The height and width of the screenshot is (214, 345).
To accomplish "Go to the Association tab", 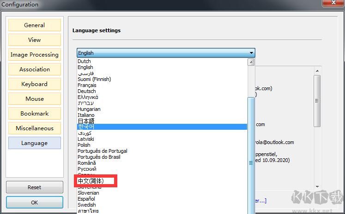I will click(35, 69).
